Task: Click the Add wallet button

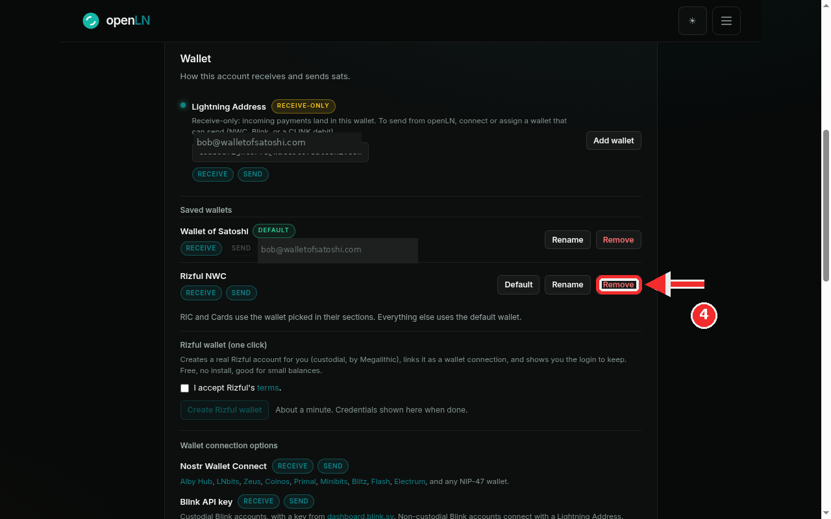Action: (614, 141)
